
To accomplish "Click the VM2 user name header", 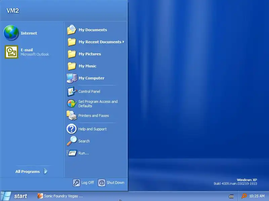I will click(12, 11).
